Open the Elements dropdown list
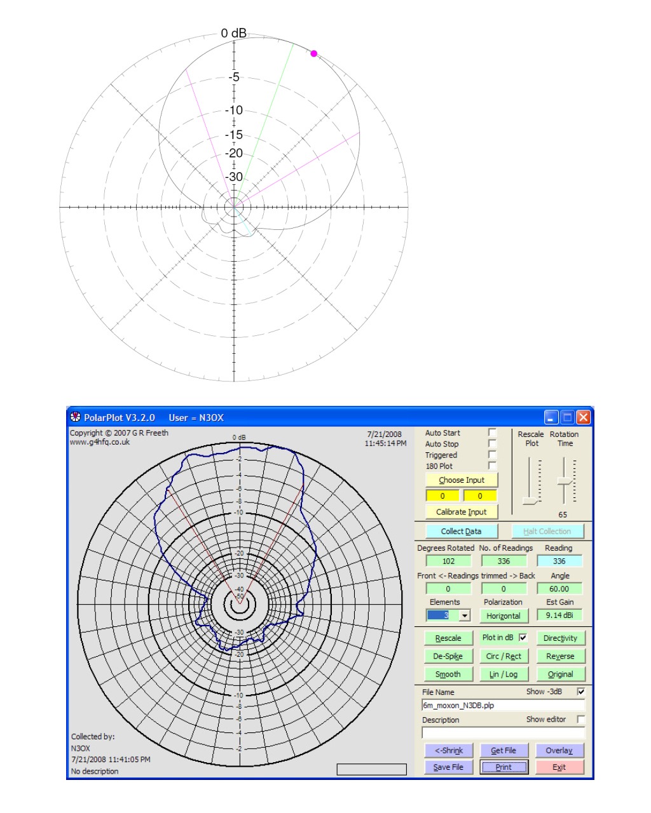 pyautogui.click(x=465, y=615)
